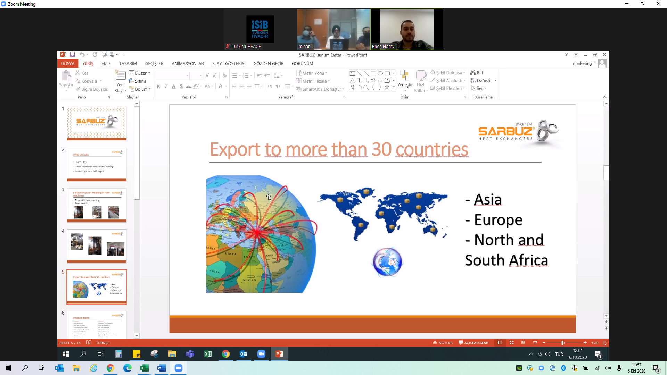Switch to reading view icon in status bar

tap(523, 343)
